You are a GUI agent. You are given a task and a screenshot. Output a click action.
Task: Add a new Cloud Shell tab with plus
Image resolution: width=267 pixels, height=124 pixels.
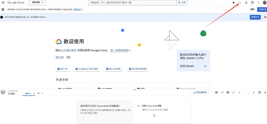(x=39, y=93)
